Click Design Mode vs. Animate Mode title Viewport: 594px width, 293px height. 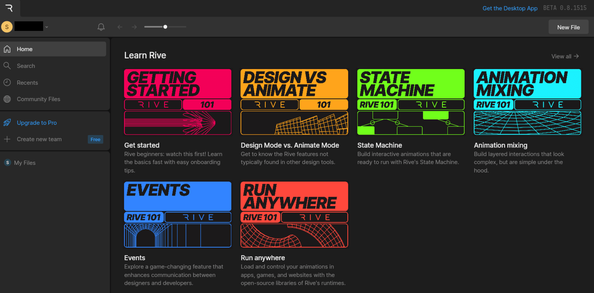point(290,145)
